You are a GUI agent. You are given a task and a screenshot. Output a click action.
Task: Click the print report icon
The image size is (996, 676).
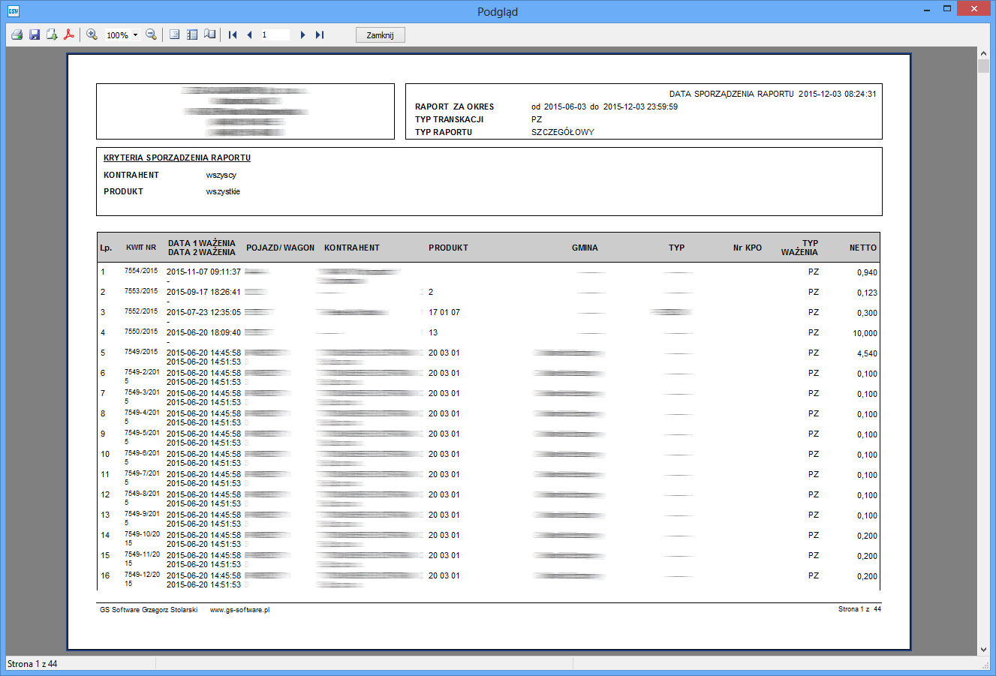17,35
